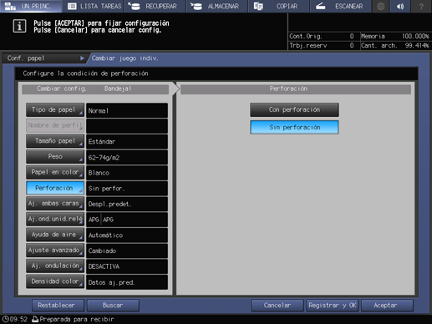This screenshot has height=324, width=432.
Task: Select Sin perforación option
Action: tap(294, 127)
